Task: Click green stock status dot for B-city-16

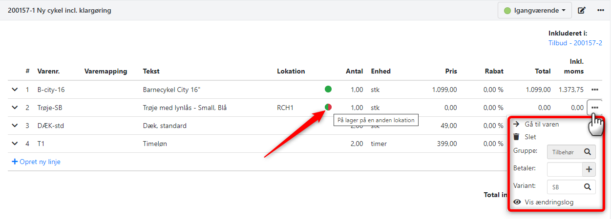Action: point(328,89)
